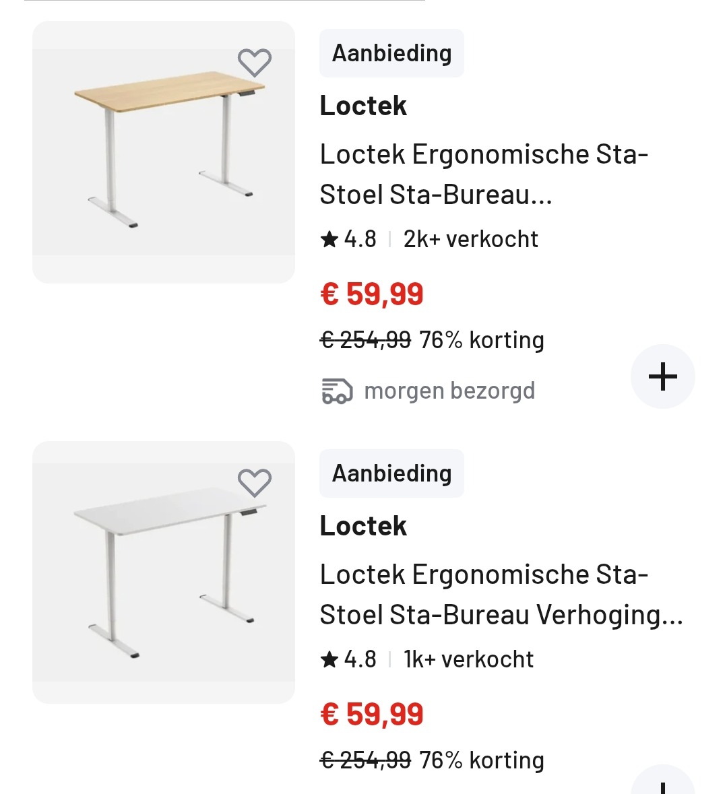Click second product's '76% korting' text
This screenshot has height=794, width=727.
click(482, 760)
